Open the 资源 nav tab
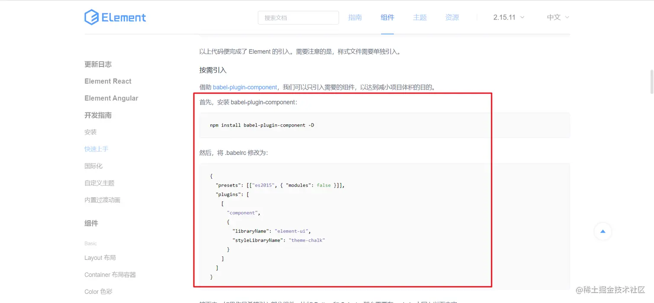 [452, 17]
